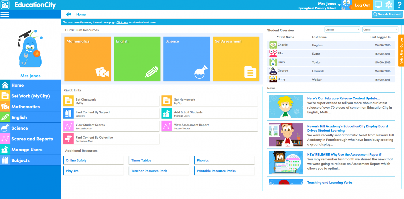Select the Science flask icon tile

tap(187, 59)
